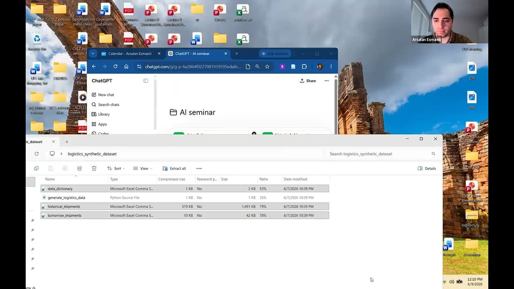Bookmark page with the star icon in Chrome

pyautogui.click(x=267, y=66)
